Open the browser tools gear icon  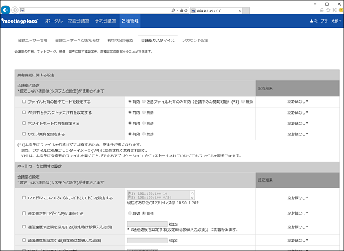(x=335, y=10)
